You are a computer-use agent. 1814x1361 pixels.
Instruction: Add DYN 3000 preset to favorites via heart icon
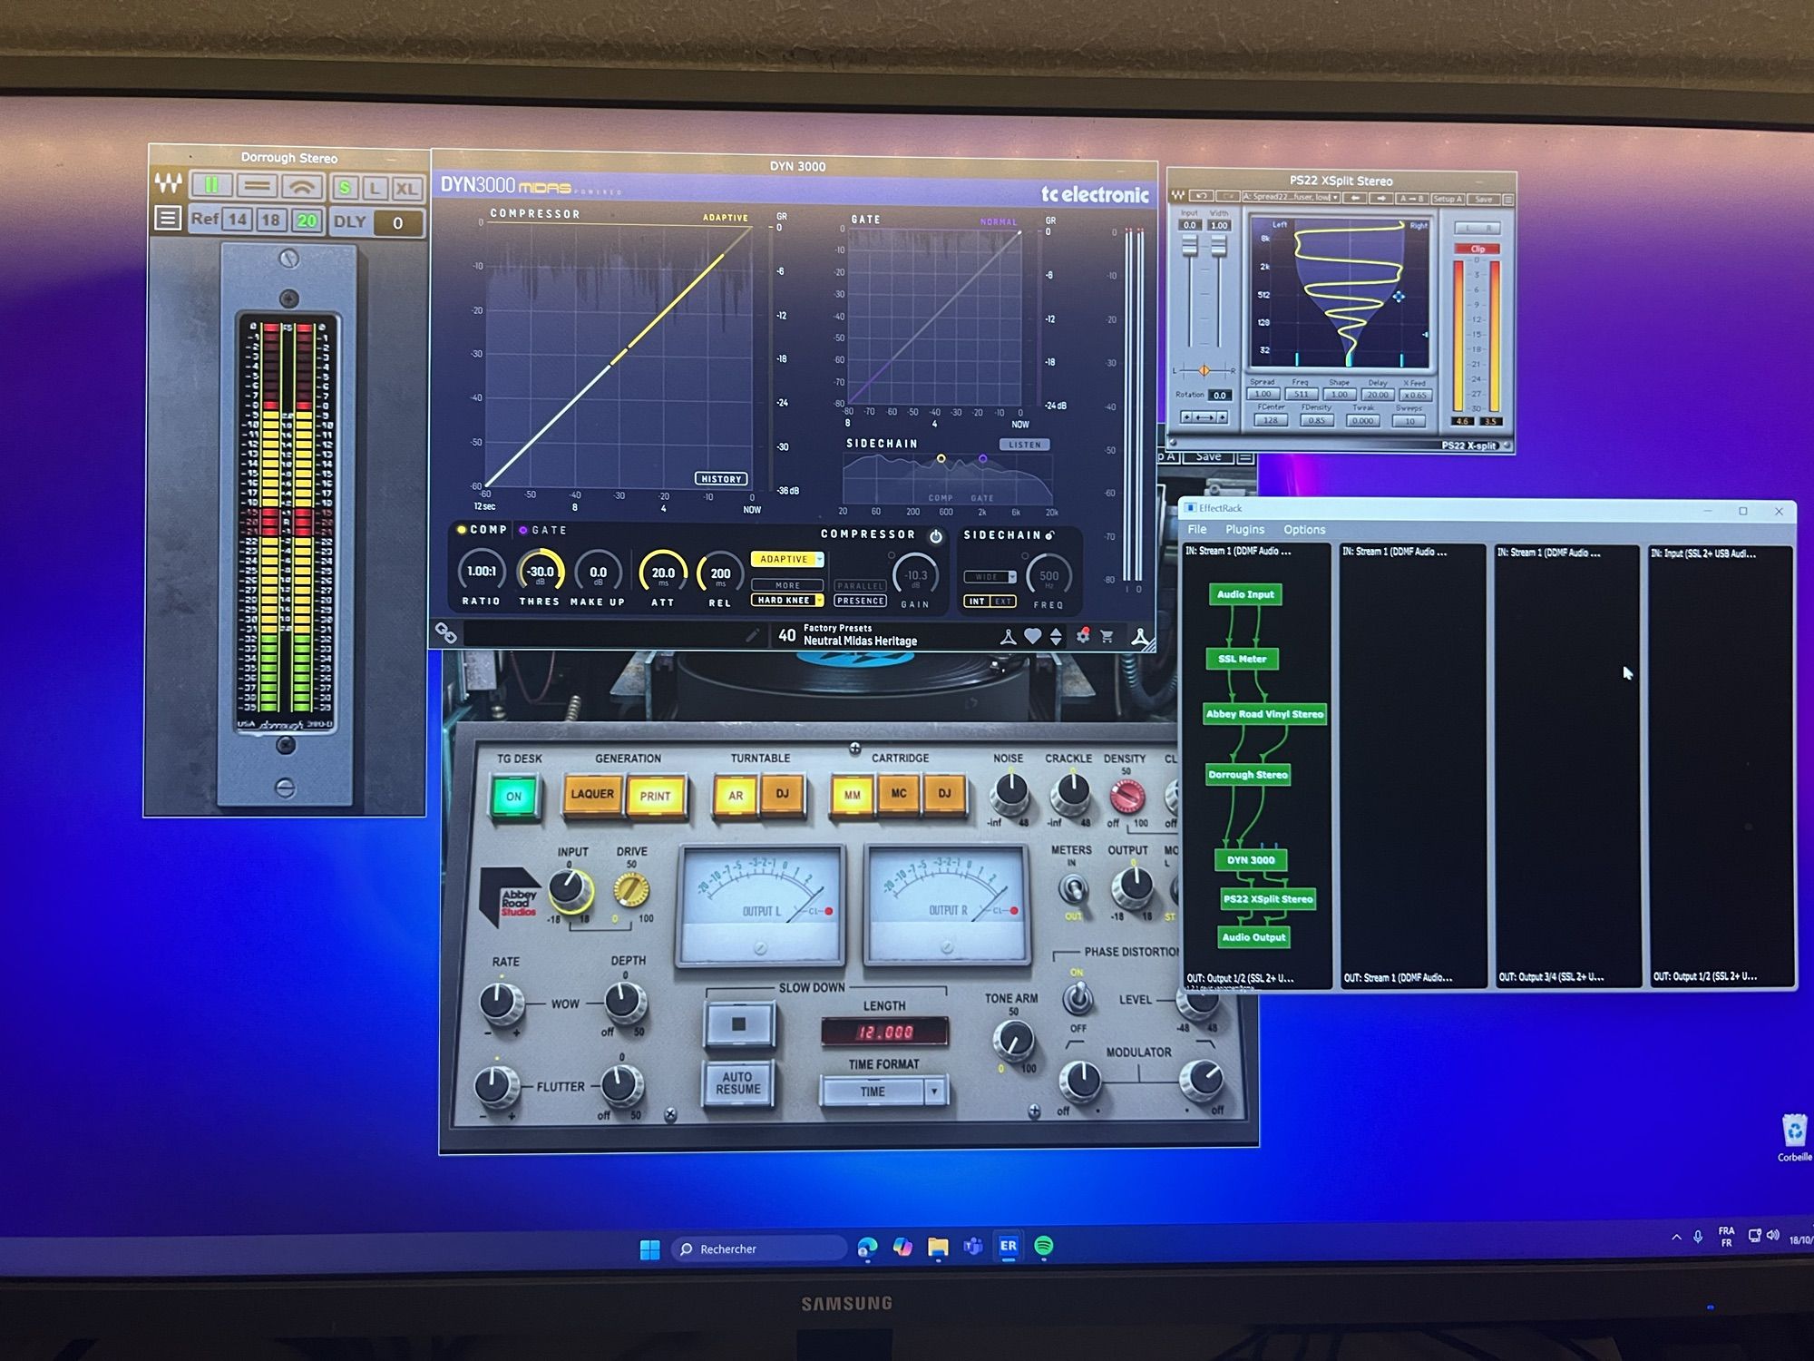point(1033,637)
